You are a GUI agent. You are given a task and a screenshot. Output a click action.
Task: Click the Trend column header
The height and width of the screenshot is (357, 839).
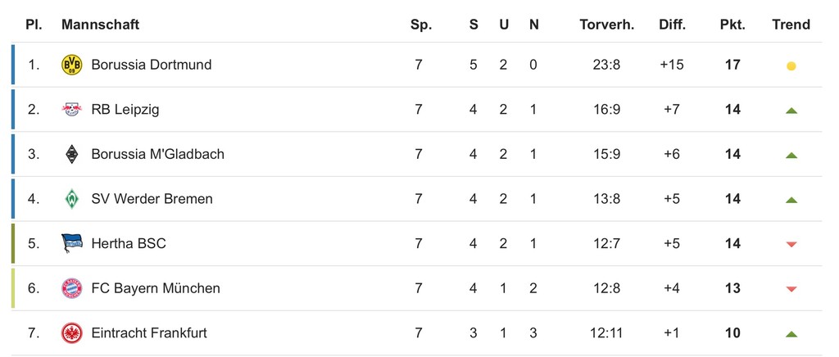pos(791,25)
